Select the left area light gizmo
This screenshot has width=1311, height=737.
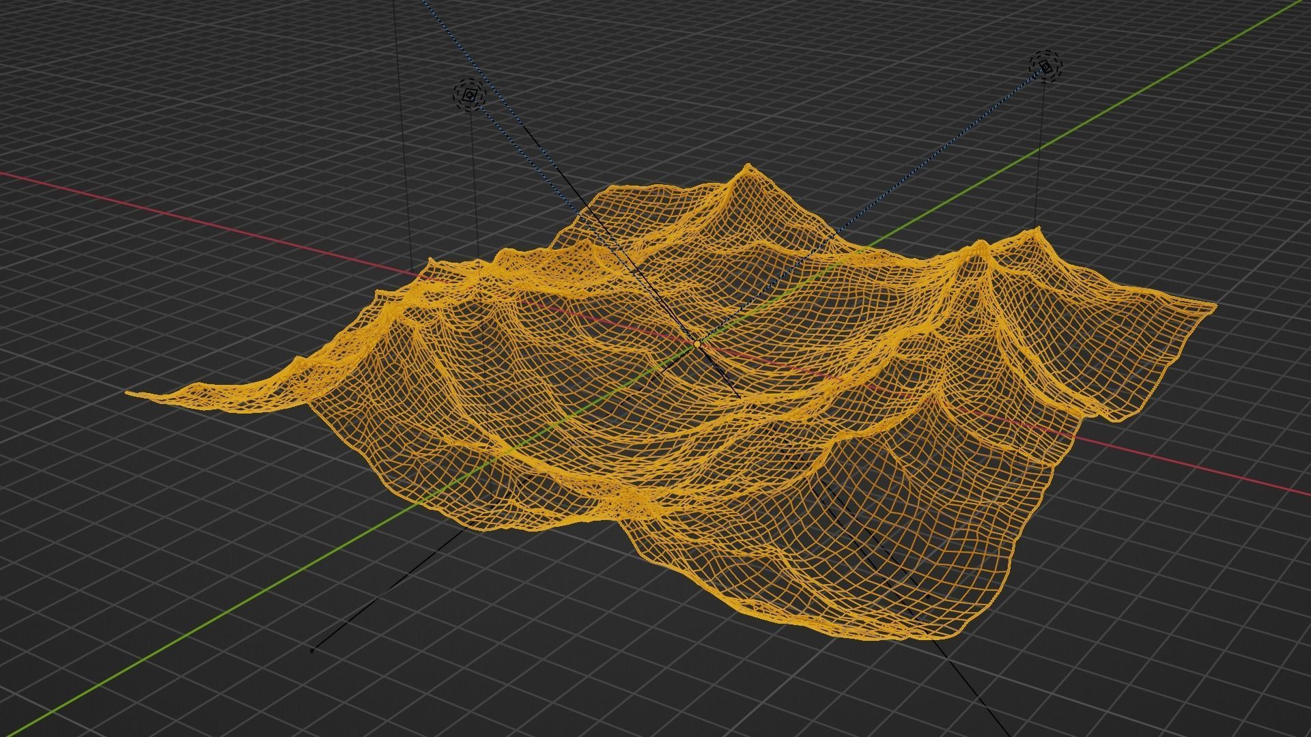click(x=469, y=95)
